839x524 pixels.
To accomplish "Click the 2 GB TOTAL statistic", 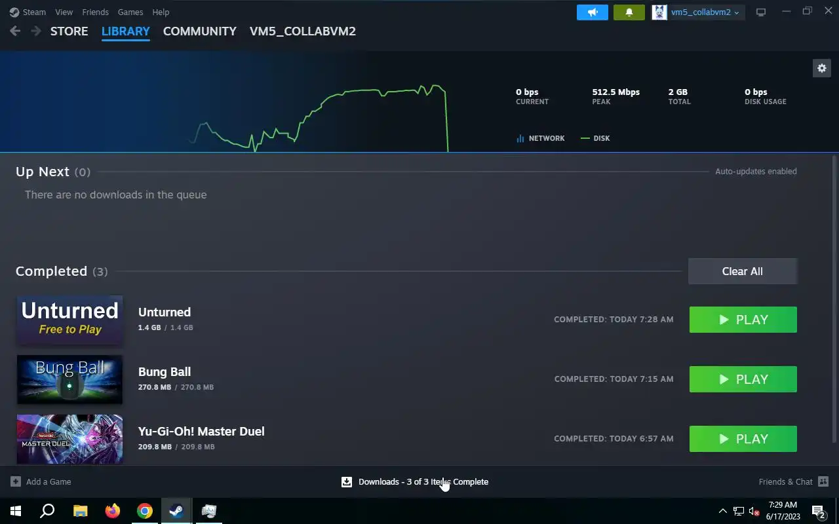I will tap(680, 96).
